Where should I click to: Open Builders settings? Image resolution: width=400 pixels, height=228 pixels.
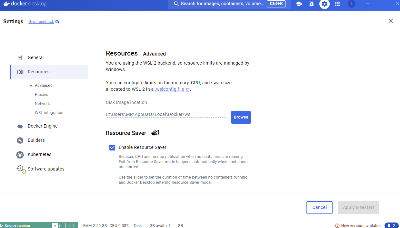[49, 140]
